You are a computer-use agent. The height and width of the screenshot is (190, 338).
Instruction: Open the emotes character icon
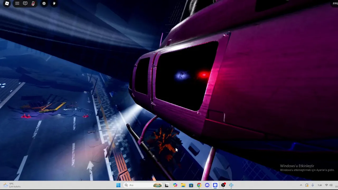54,3
